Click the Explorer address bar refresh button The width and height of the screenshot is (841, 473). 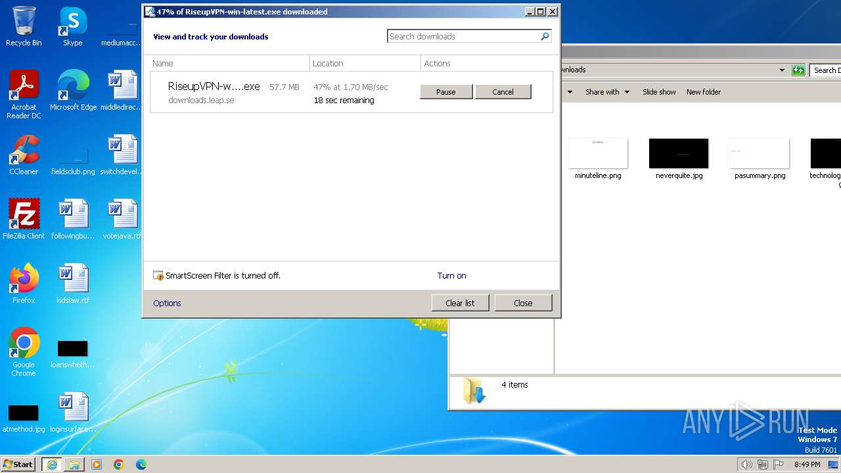[798, 70]
